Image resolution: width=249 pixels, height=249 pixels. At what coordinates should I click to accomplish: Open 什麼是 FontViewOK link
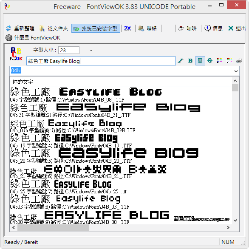[x=33, y=38]
